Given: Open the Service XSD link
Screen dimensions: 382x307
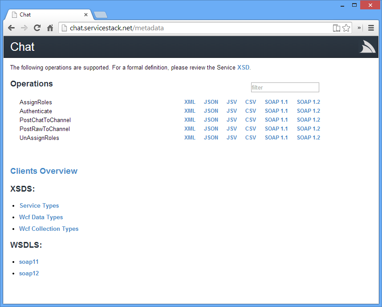Looking at the screenshot, I should coord(243,68).
